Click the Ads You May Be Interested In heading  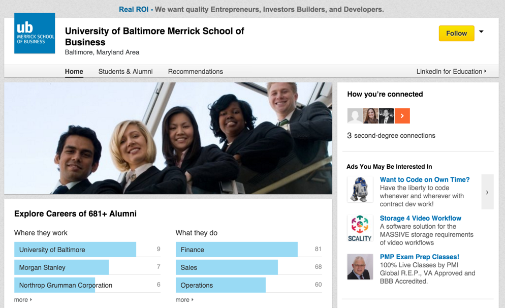click(x=389, y=167)
